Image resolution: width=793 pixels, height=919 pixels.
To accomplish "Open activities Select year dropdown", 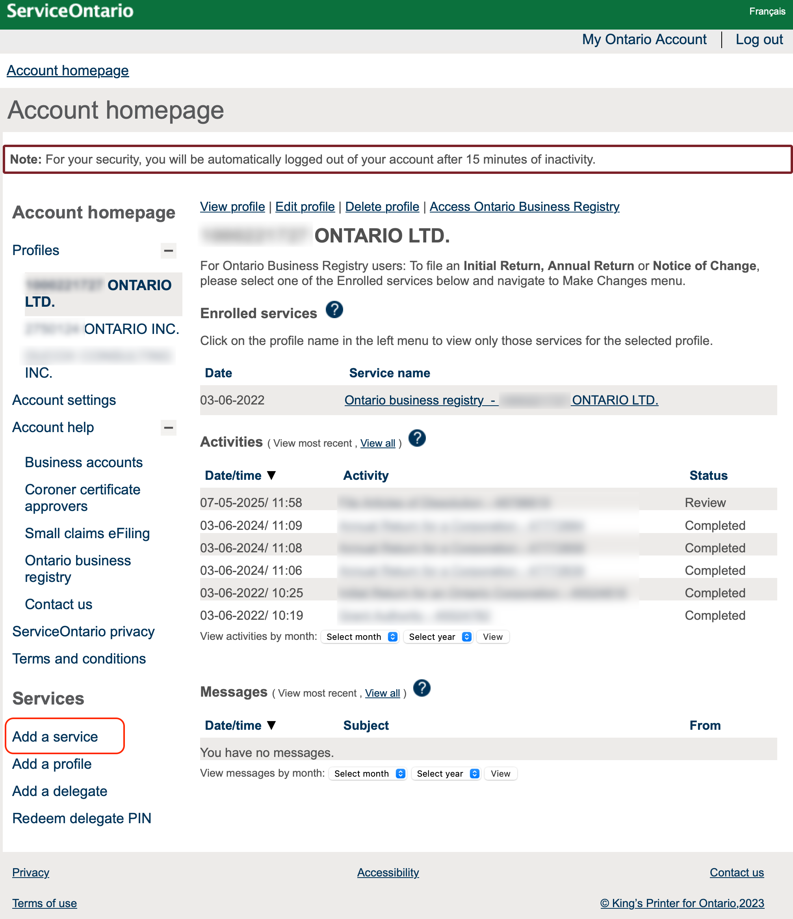I will [438, 636].
